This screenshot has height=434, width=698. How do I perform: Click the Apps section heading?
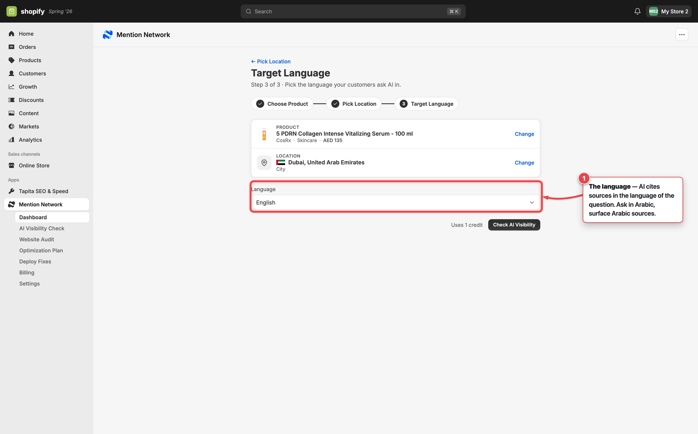14,180
